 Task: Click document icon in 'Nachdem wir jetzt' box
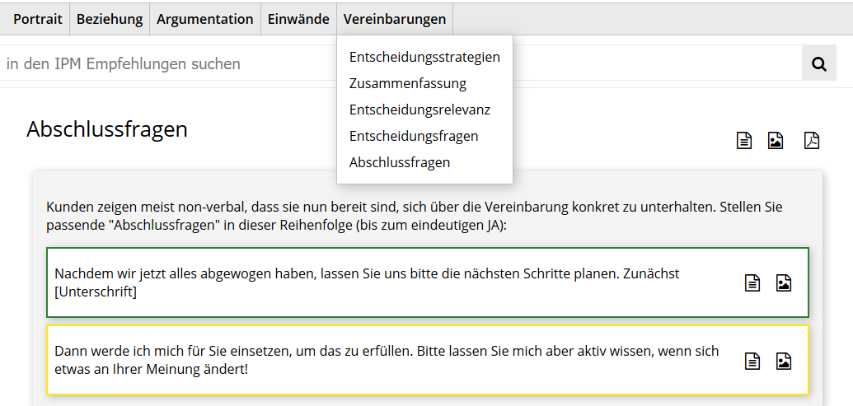(752, 283)
